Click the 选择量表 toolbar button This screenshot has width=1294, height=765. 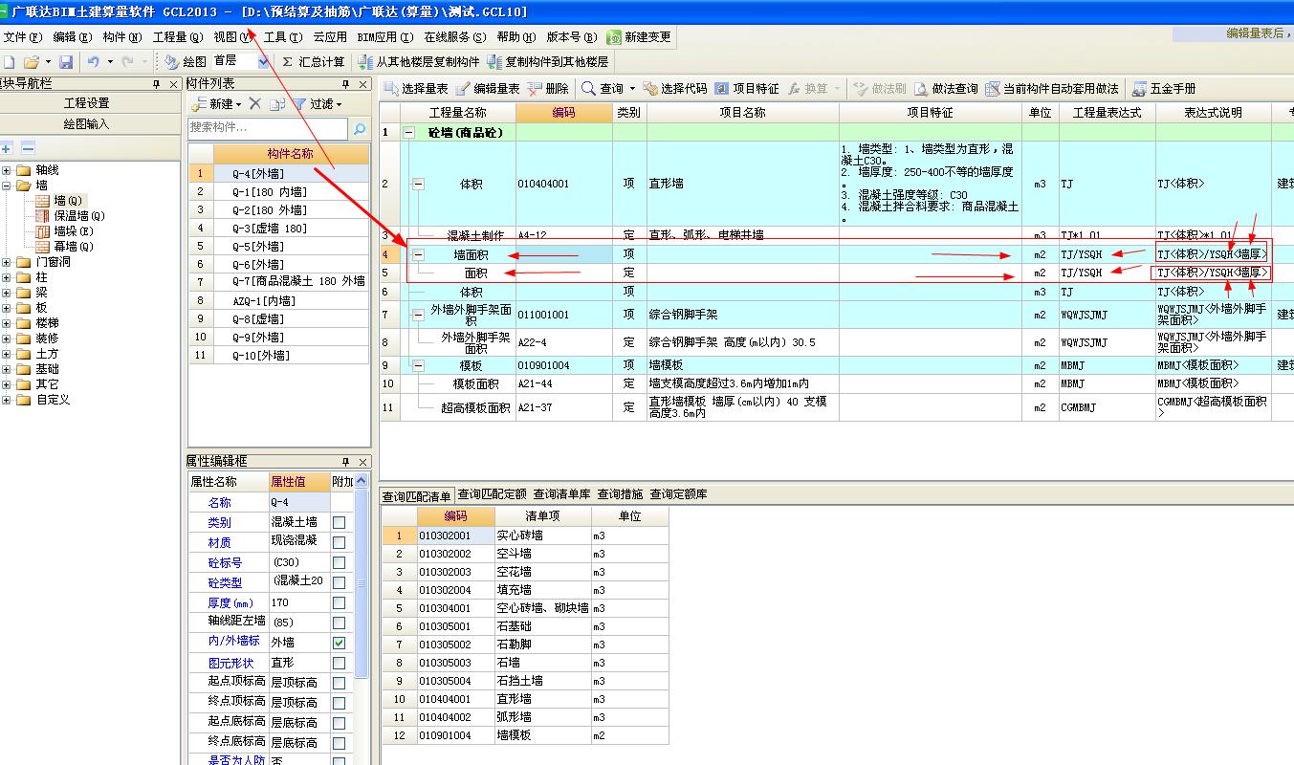[x=417, y=88]
